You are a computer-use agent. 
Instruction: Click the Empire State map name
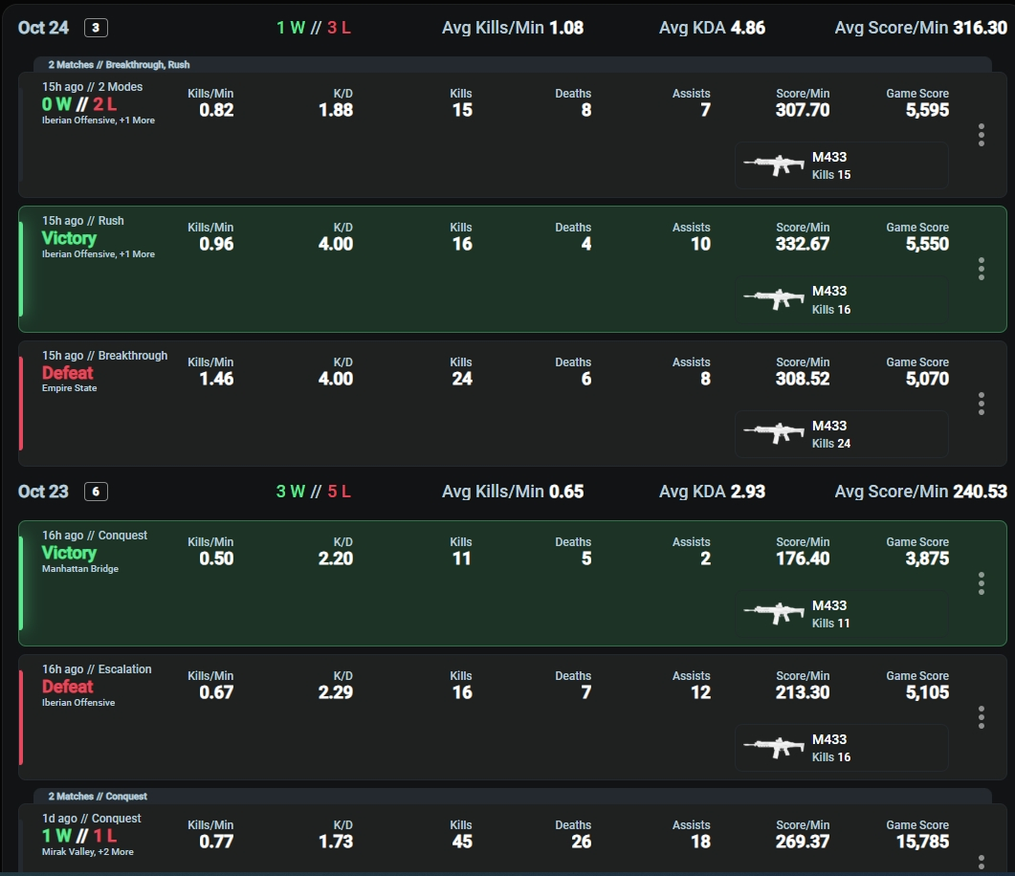(69, 388)
